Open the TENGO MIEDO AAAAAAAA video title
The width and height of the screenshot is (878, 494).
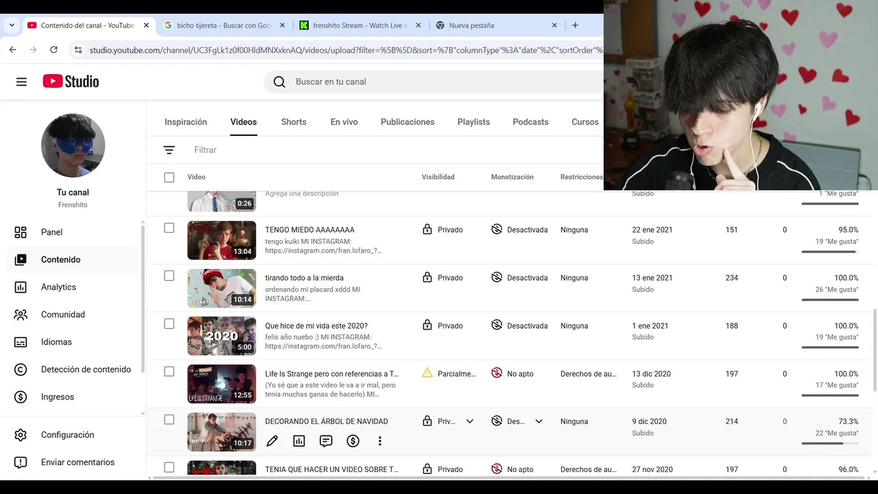pyautogui.click(x=310, y=230)
